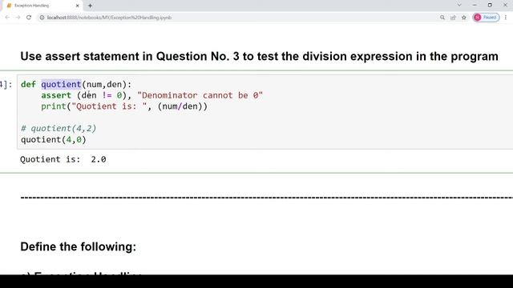Open the zoom magnifier icon in address bar
This screenshot has width=513, height=288.
[x=442, y=18]
